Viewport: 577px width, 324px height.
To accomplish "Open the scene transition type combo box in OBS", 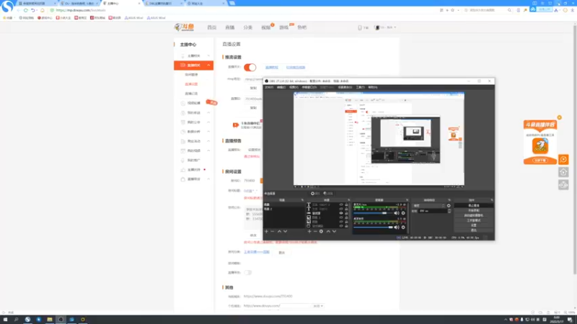I will pyautogui.click(x=428, y=206).
